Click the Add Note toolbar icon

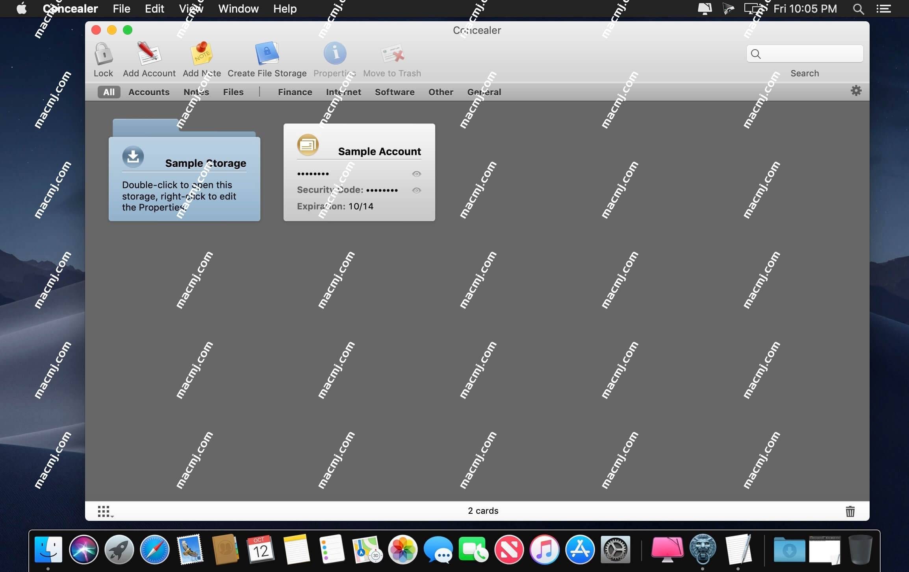(202, 53)
